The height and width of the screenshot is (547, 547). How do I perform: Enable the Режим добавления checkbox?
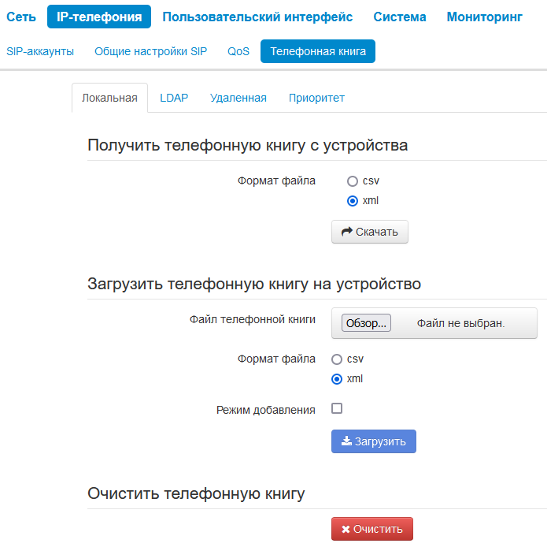[337, 409]
